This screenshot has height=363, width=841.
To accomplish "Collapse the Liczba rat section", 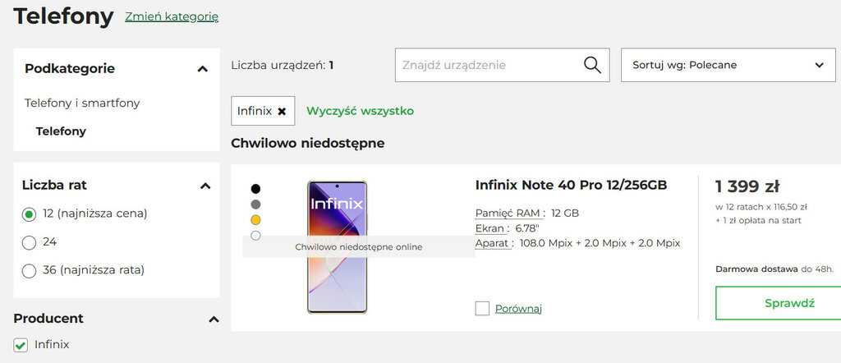I will click(205, 186).
